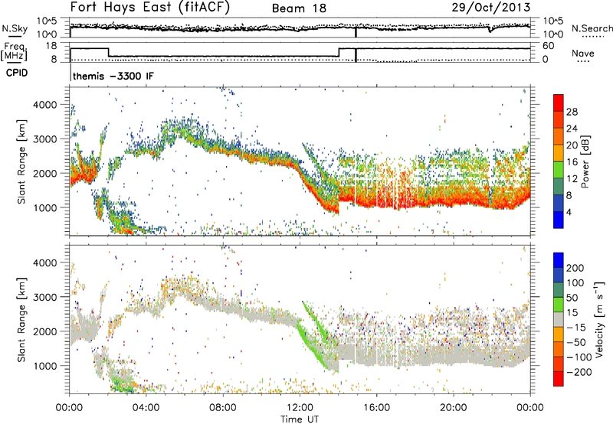Click the '04:00' time axis label

tap(146, 408)
